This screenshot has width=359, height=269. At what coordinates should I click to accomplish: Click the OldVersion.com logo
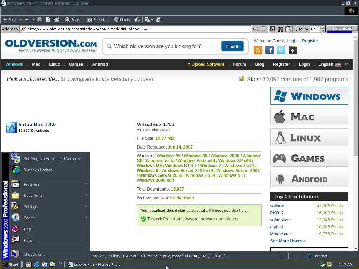[x=51, y=46]
